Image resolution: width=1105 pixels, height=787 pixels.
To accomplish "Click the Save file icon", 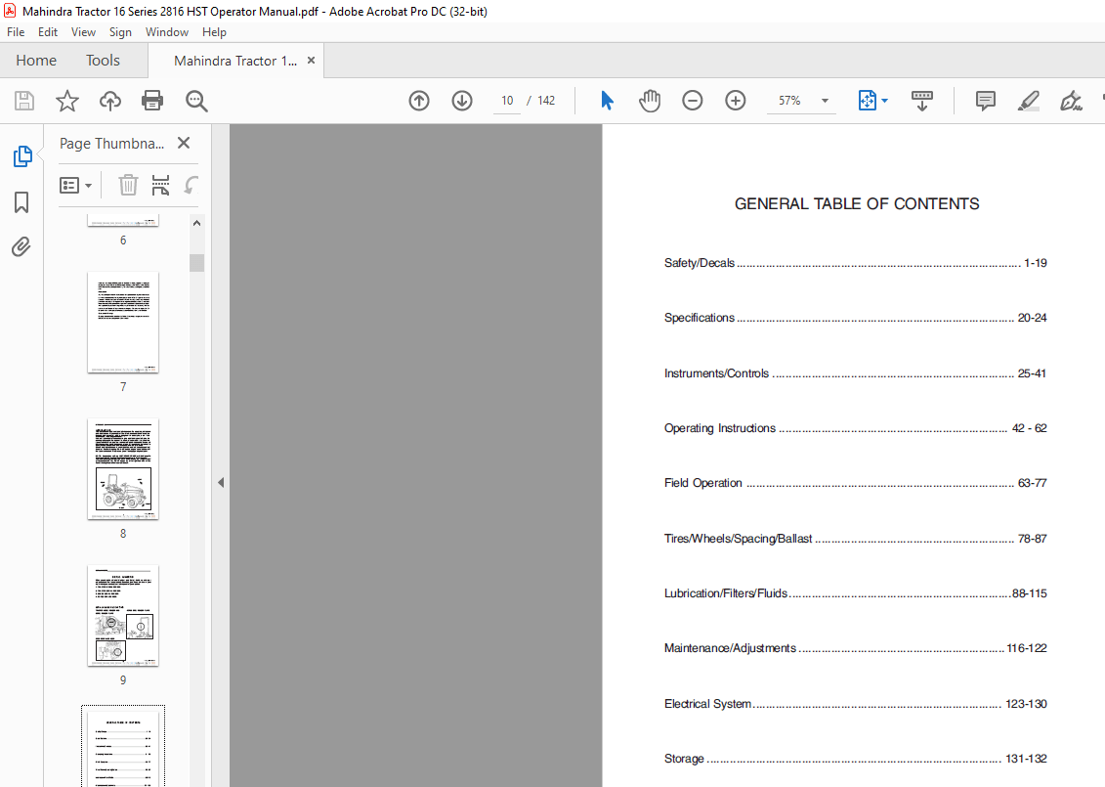I will 24,101.
